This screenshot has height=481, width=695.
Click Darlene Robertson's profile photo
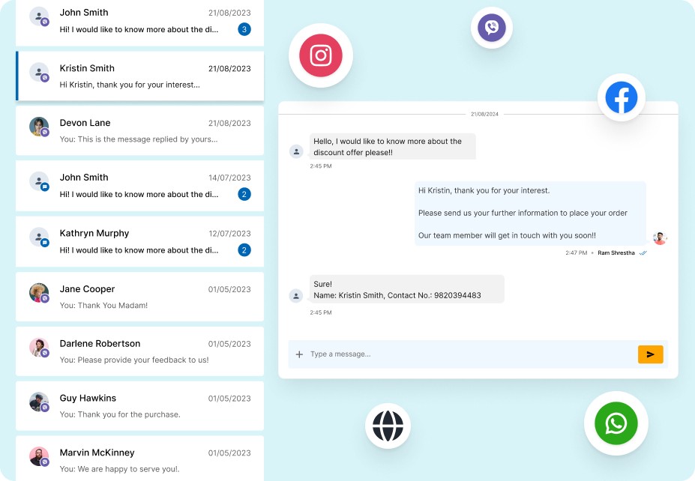(39, 348)
